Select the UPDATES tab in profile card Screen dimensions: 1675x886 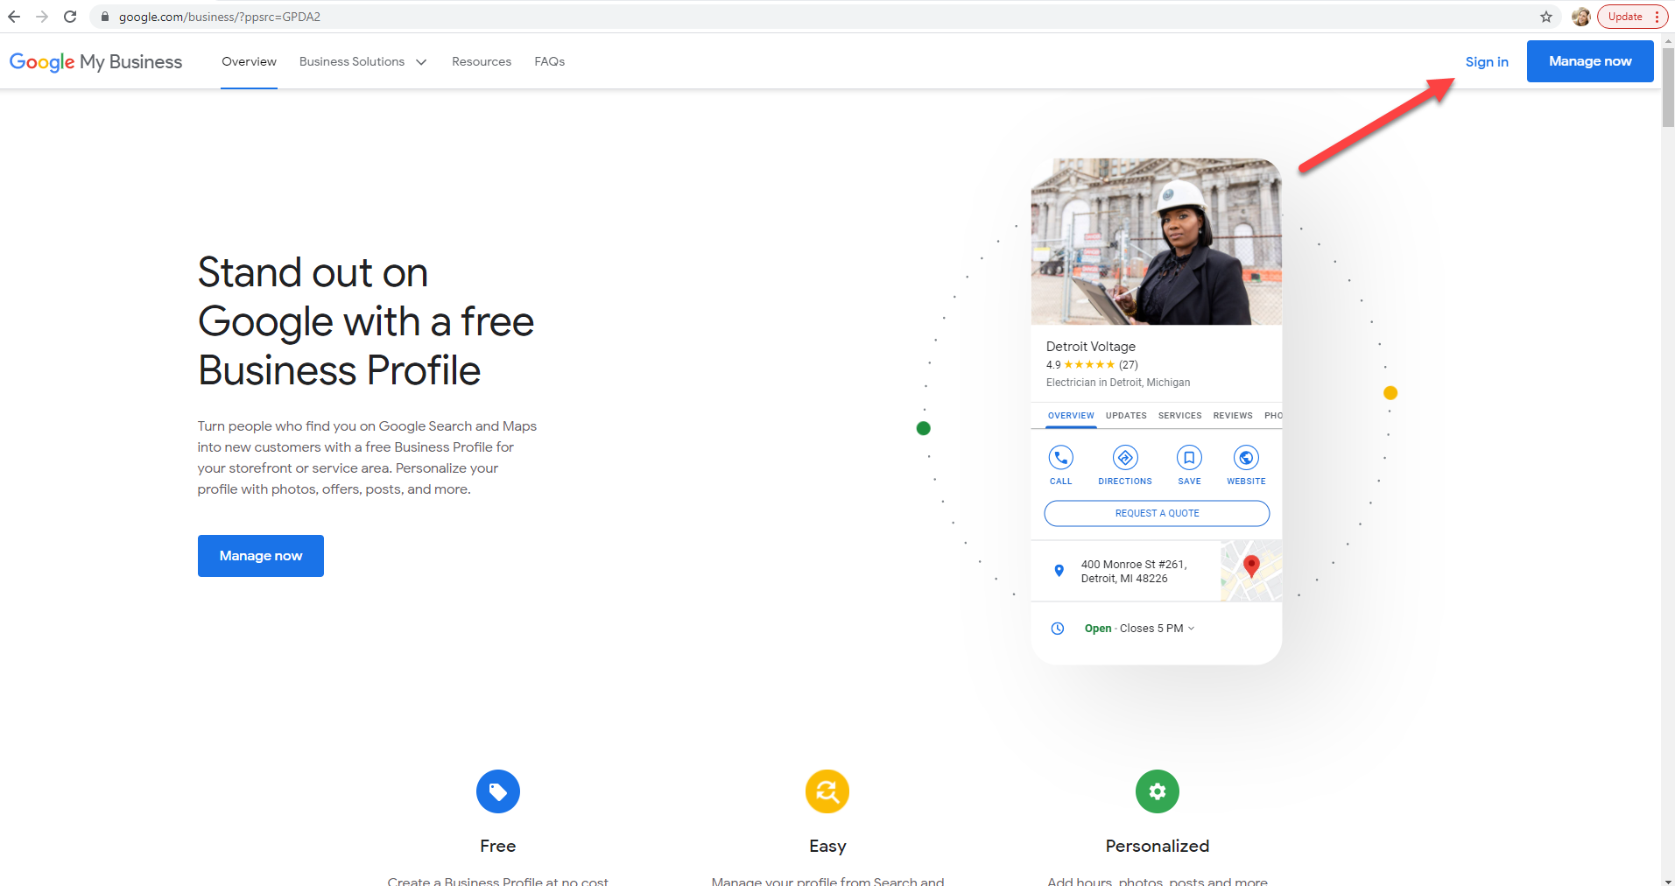pyautogui.click(x=1126, y=416)
